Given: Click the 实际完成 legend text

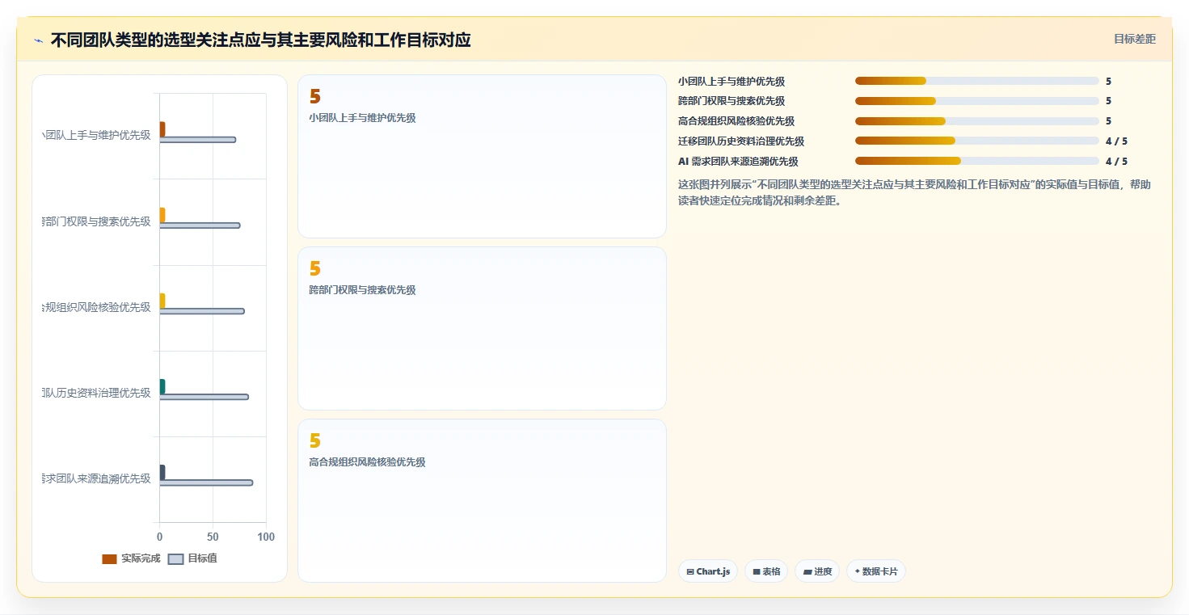Looking at the screenshot, I should tap(141, 559).
